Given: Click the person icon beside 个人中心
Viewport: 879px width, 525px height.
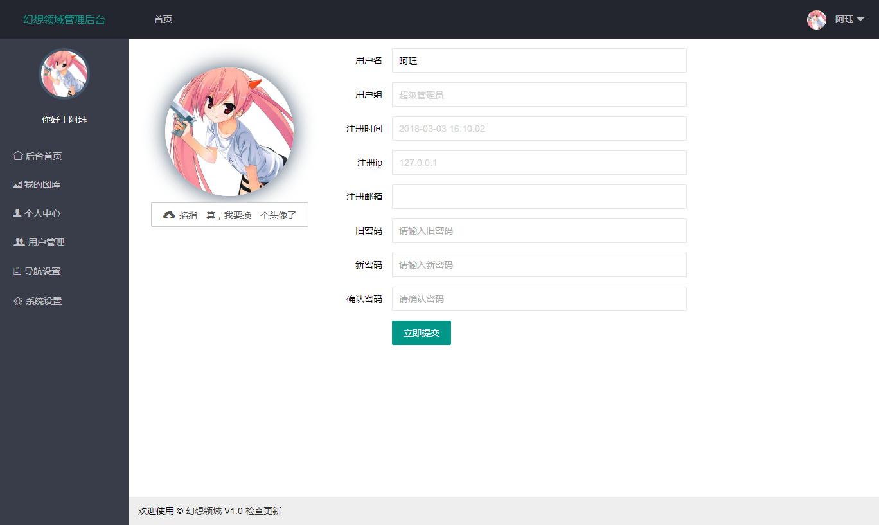Looking at the screenshot, I should [17, 213].
